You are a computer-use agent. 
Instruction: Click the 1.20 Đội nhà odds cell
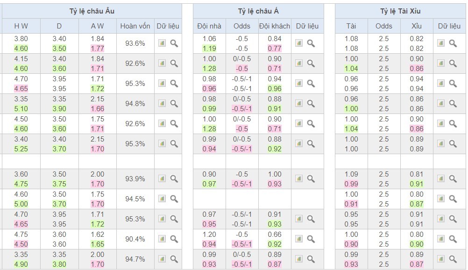(209, 234)
